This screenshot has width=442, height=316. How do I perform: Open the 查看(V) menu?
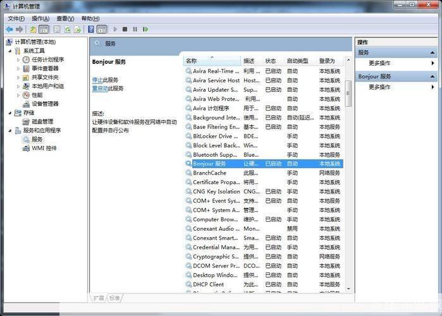coord(65,18)
